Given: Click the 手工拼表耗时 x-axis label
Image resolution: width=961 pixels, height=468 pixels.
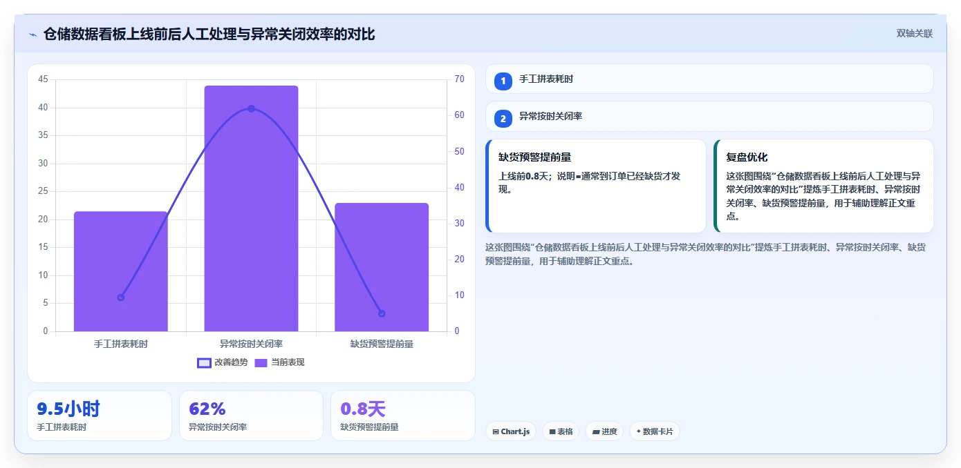Looking at the screenshot, I should 121,344.
